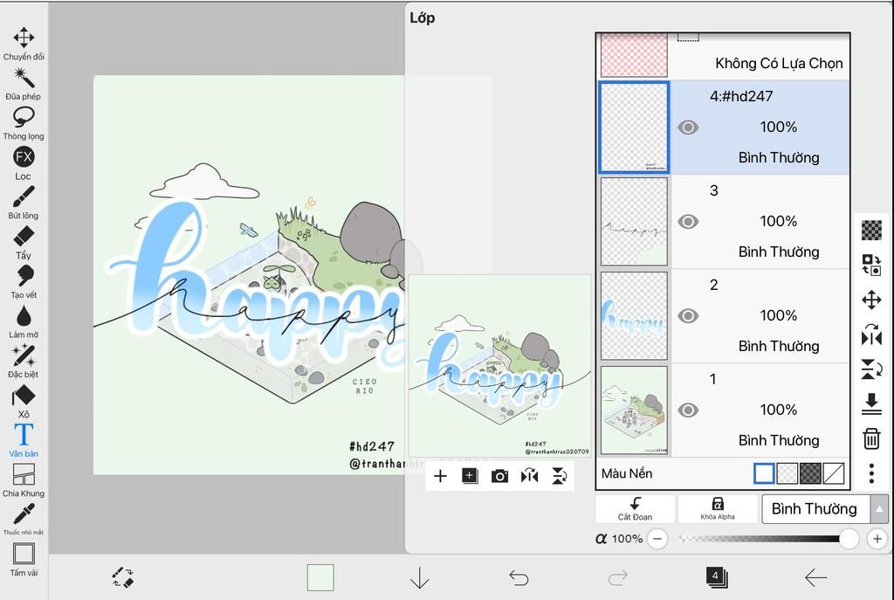Select the Tấm vải canvas tool

pos(24,560)
